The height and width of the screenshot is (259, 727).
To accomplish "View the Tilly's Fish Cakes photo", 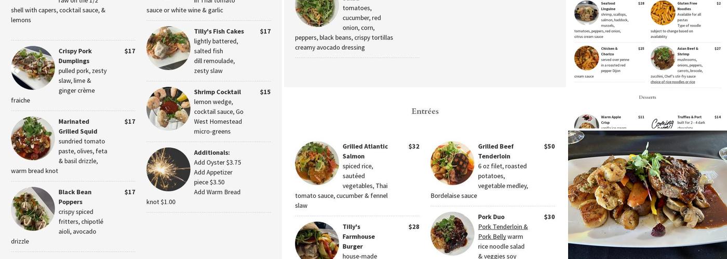I will (168, 48).
